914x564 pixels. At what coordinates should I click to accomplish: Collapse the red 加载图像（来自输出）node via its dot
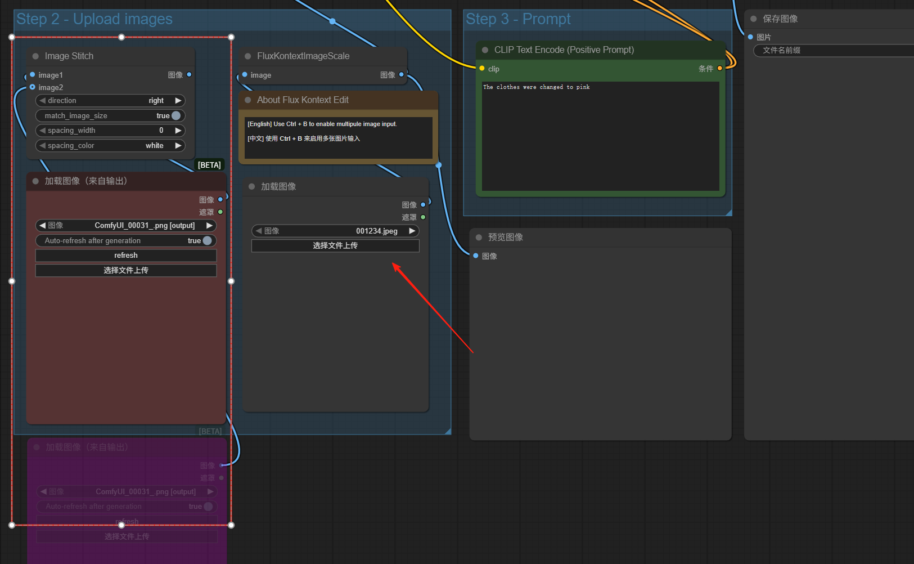tap(35, 181)
